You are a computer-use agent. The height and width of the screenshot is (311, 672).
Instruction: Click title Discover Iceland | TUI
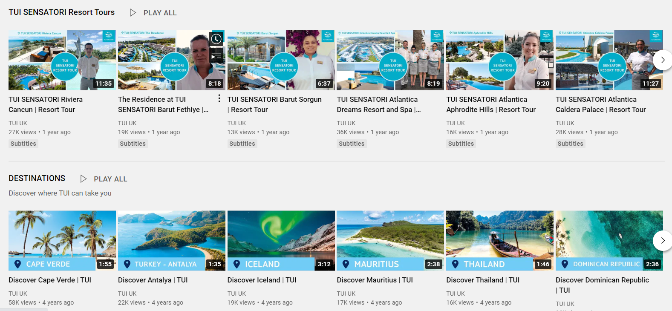[262, 280]
